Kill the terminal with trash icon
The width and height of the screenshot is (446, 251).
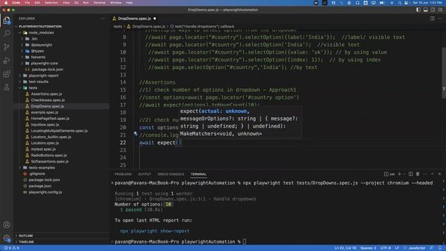(x=417, y=174)
